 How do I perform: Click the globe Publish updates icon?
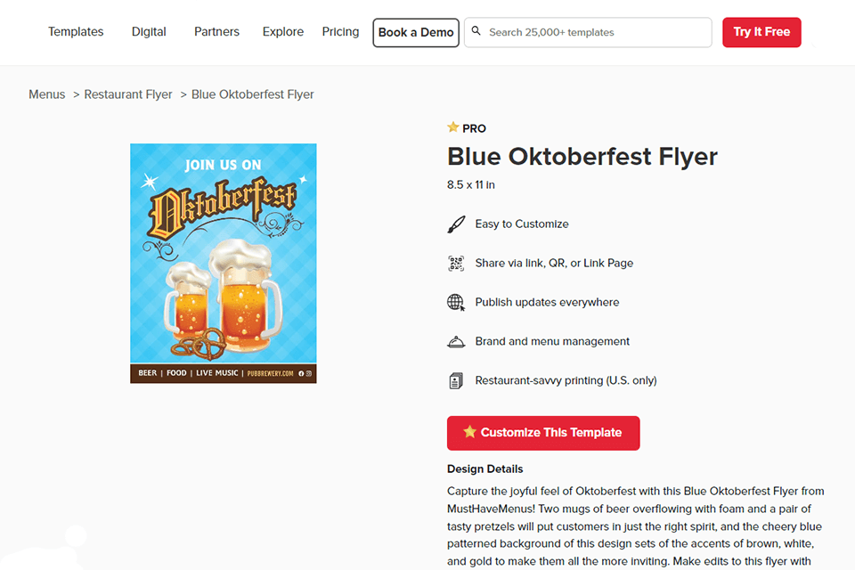[456, 303]
